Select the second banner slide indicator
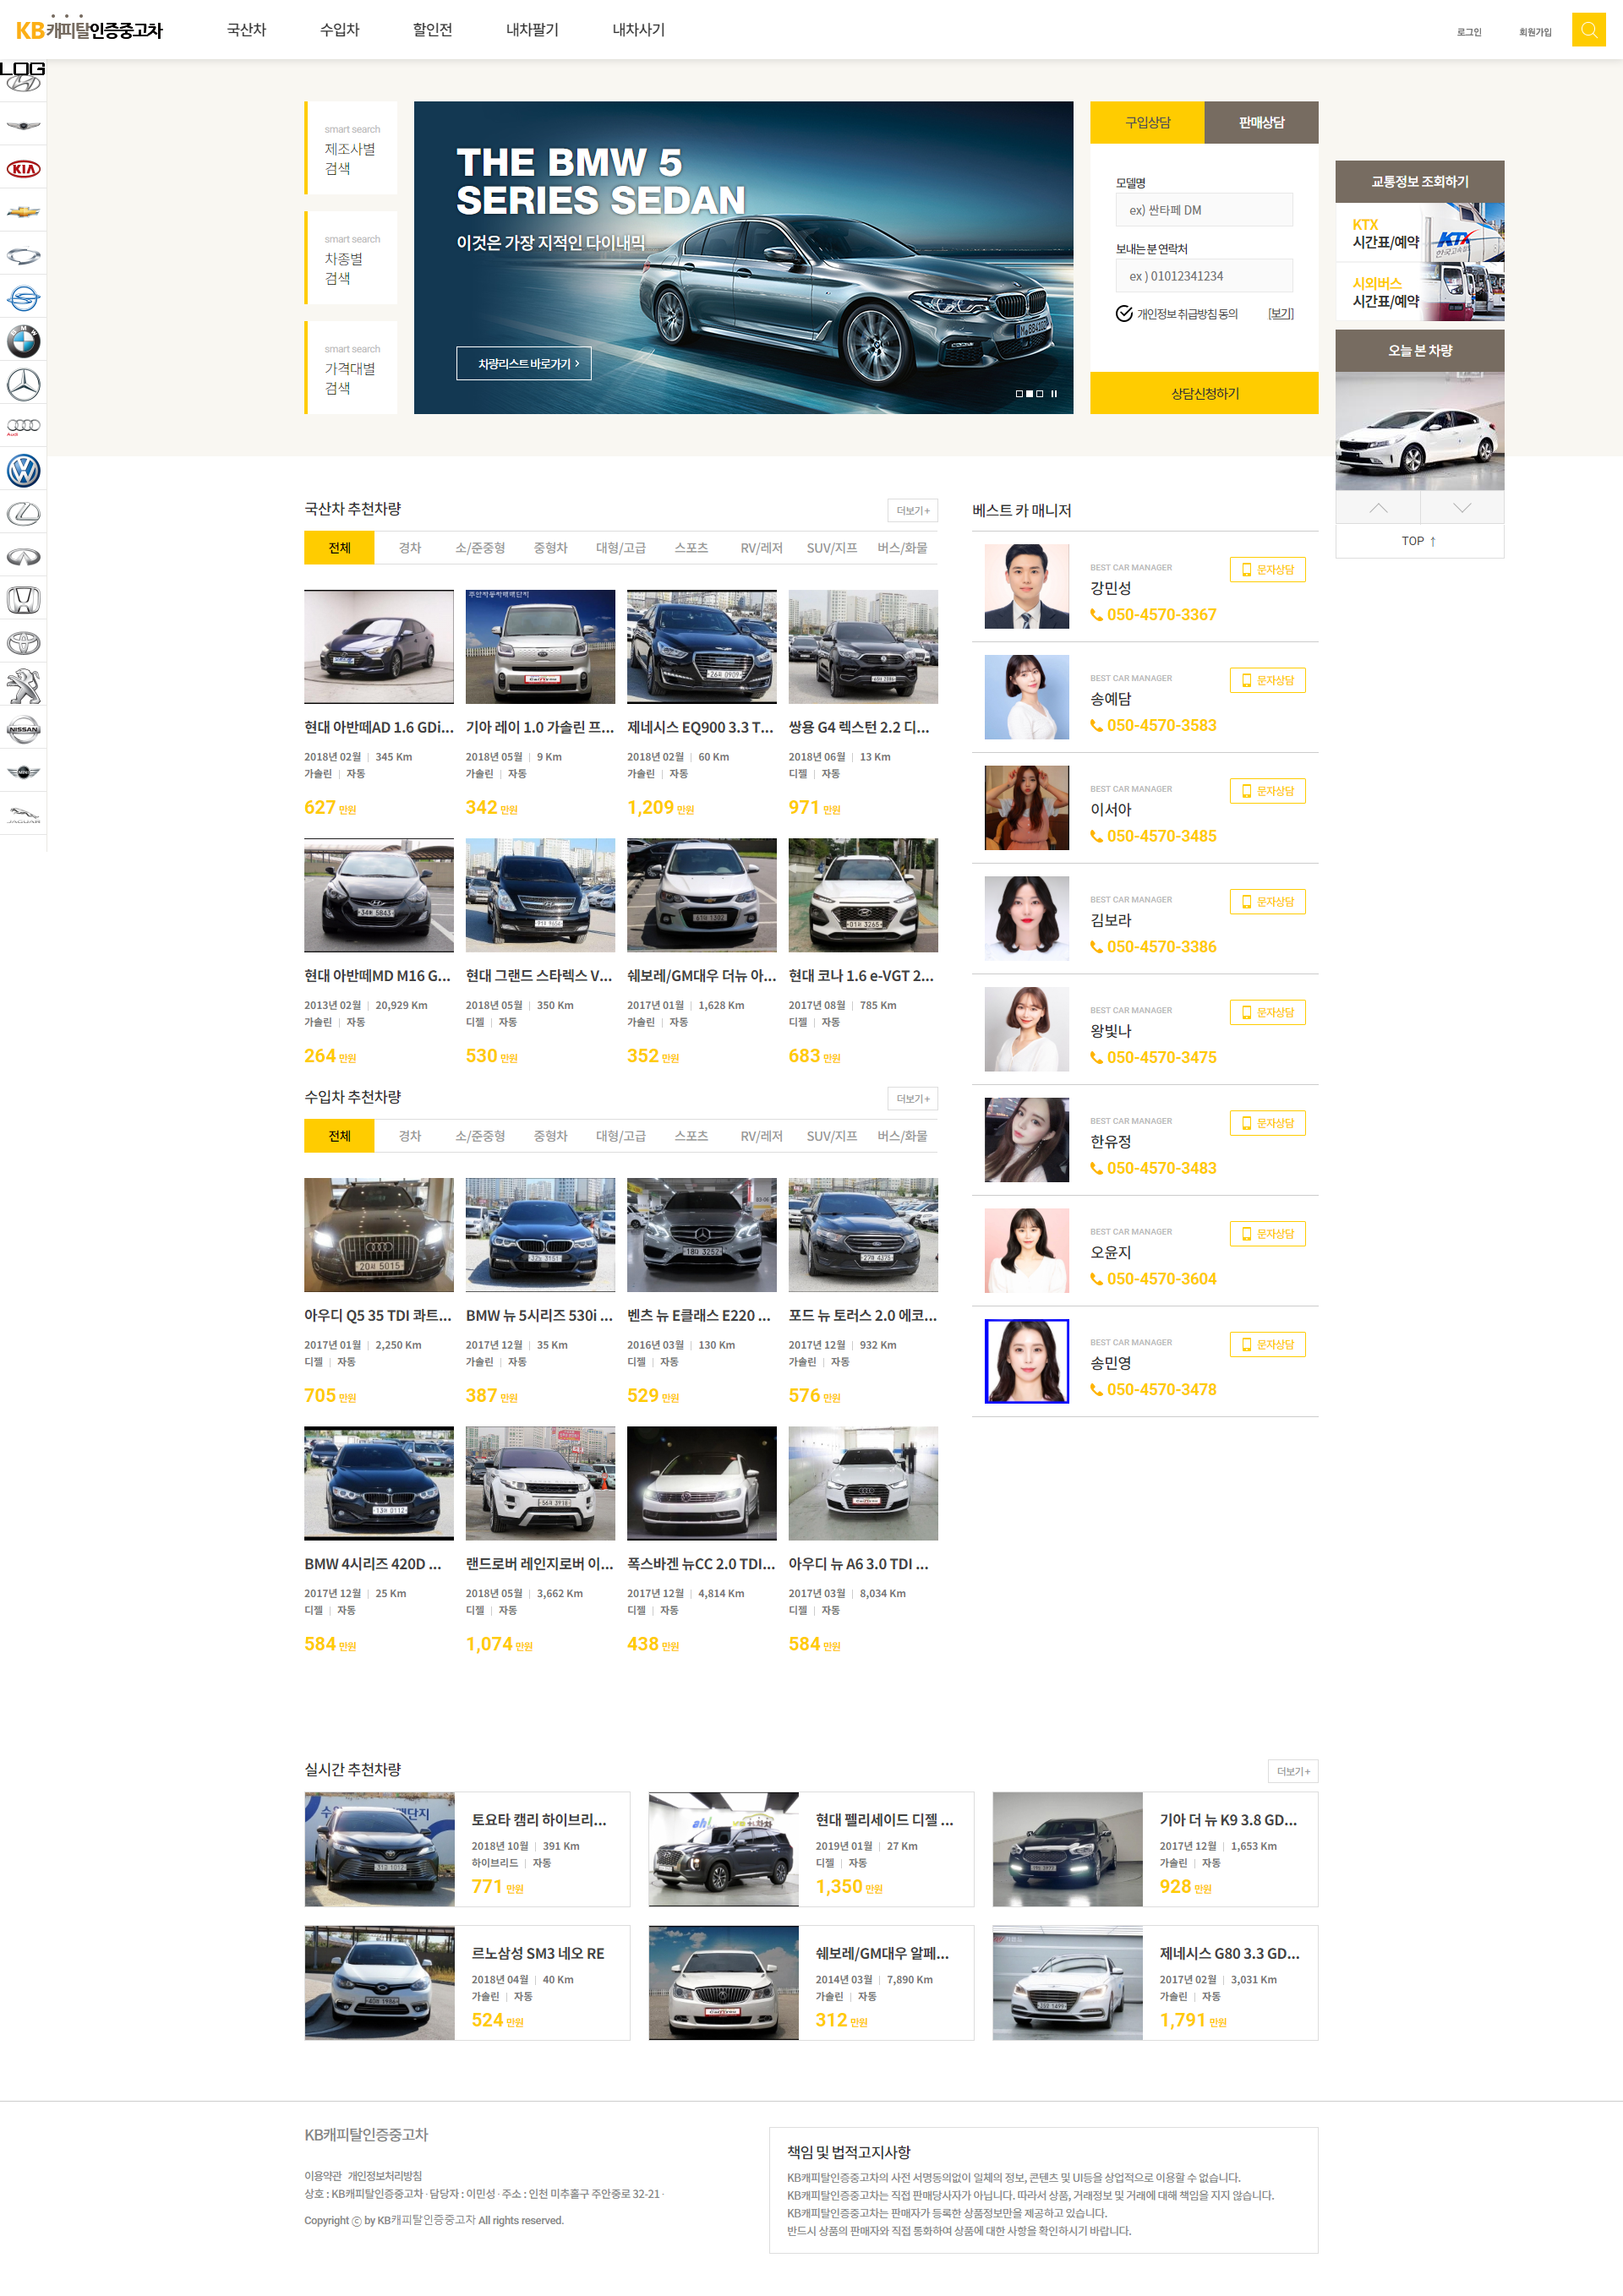 1029,394
